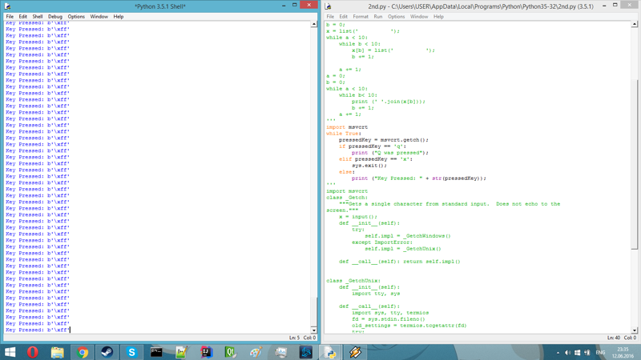Click 'pressedKey = msvcrt.getch();' code line

pos(384,140)
